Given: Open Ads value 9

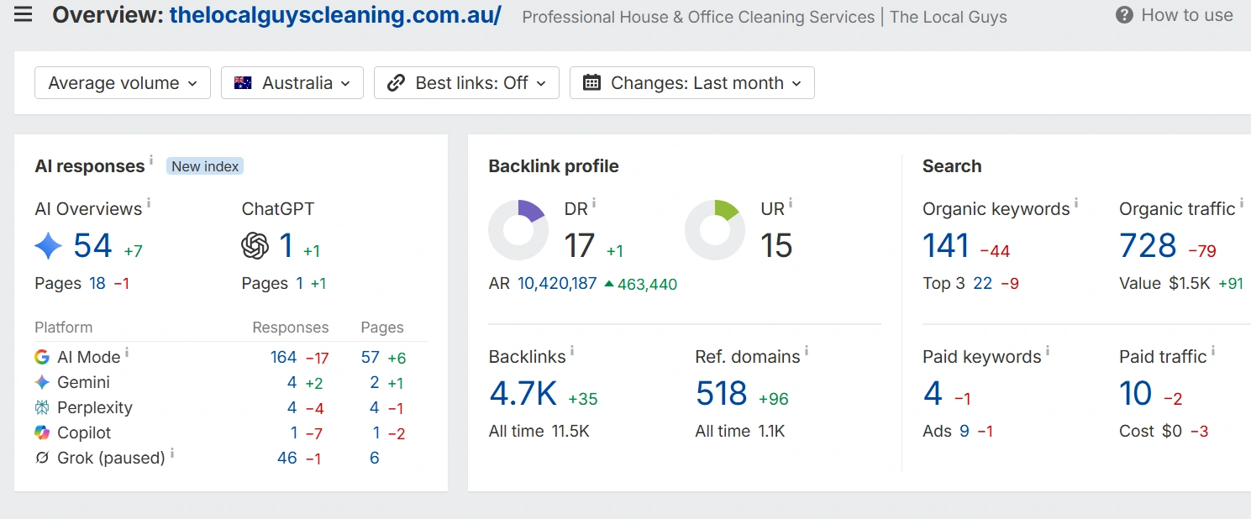Looking at the screenshot, I should [965, 431].
